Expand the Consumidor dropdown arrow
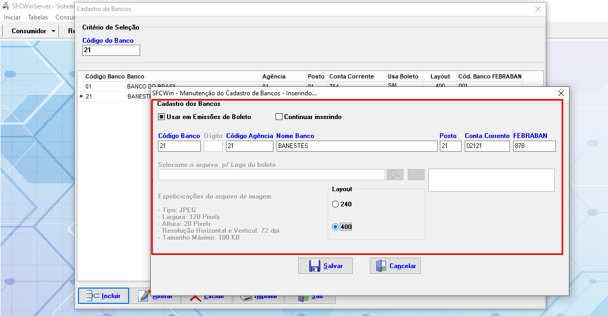The width and height of the screenshot is (608, 316). [54, 31]
